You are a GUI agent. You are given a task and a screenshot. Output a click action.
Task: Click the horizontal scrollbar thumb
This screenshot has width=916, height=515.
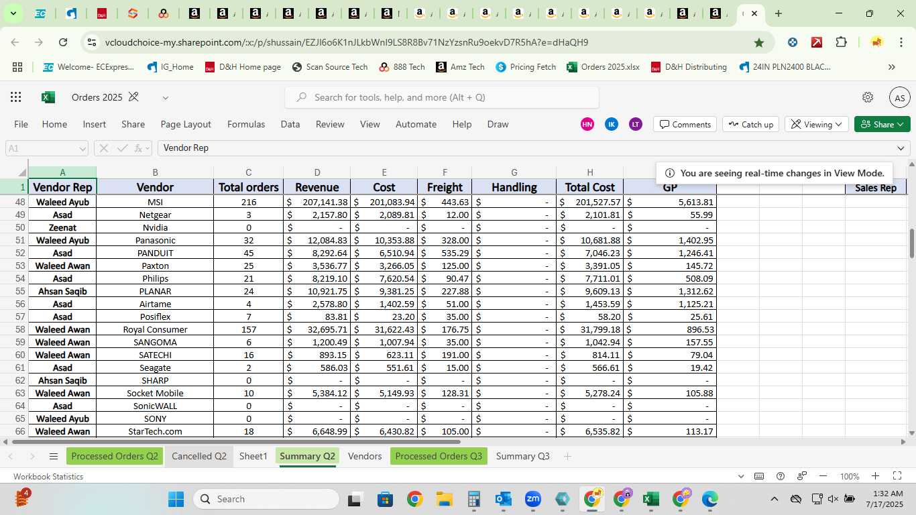pos(236,442)
